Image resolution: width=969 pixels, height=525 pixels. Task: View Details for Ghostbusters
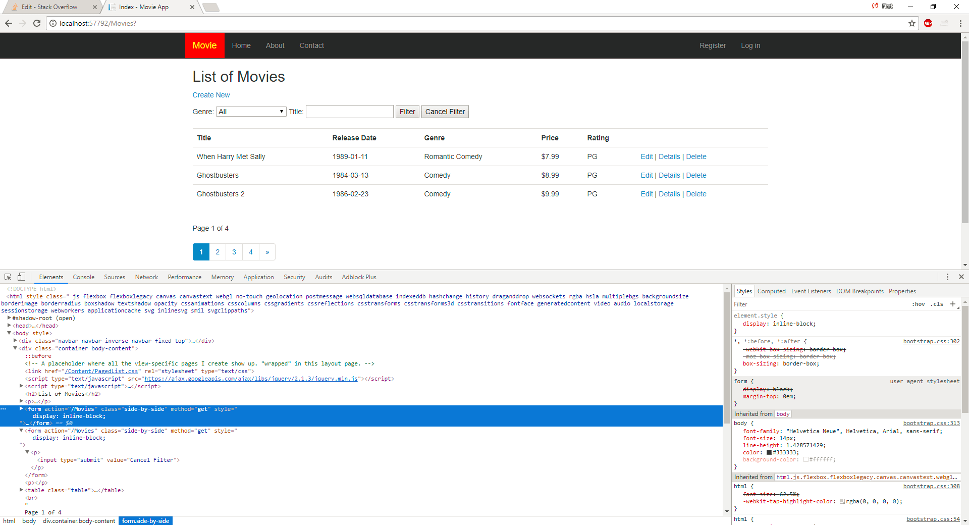[669, 175]
